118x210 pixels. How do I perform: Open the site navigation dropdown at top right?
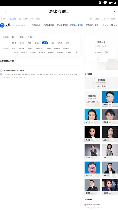(114, 19)
